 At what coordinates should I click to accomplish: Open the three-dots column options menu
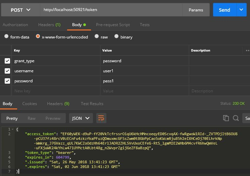click(x=247, y=51)
